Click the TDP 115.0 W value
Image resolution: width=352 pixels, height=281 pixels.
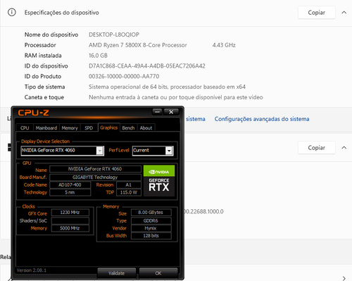click(128, 192)
